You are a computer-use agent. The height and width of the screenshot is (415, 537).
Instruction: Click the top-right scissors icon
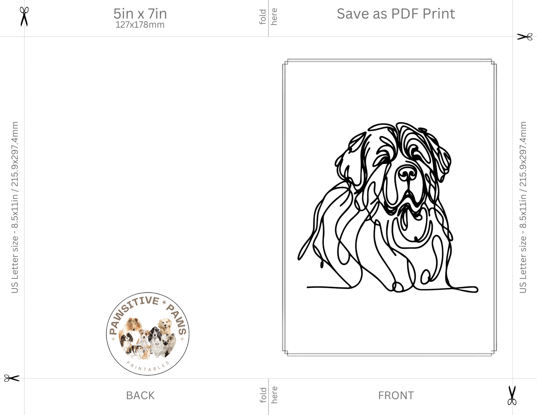point(524,37)
